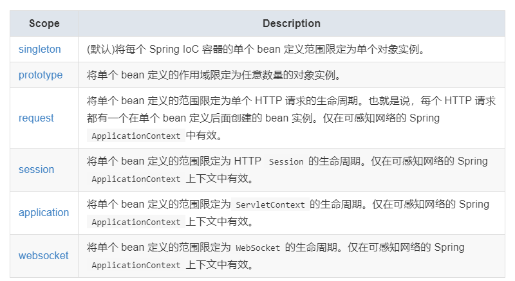Image resolution: width=515 pixels, height=281 pixels.
Task: Click ApplicationContext code in application row
Action: 136,222
